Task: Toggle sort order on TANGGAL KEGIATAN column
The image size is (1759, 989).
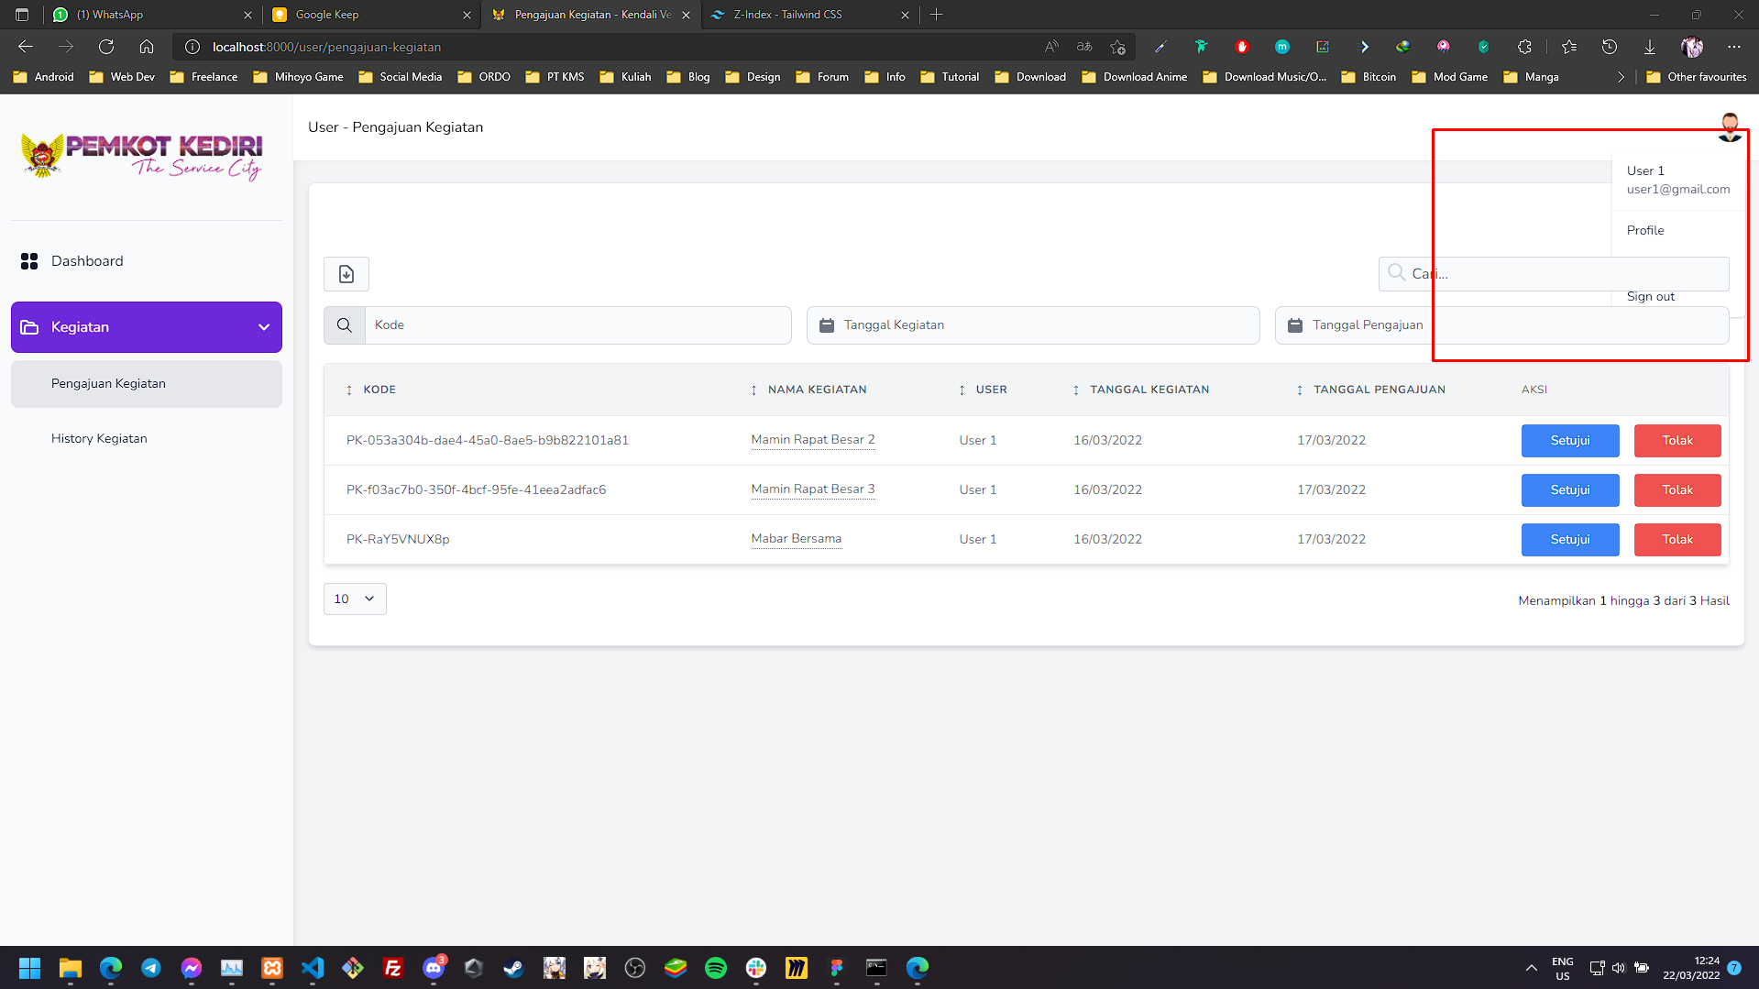Action: pyautogui.click(x=1075, y=390)
